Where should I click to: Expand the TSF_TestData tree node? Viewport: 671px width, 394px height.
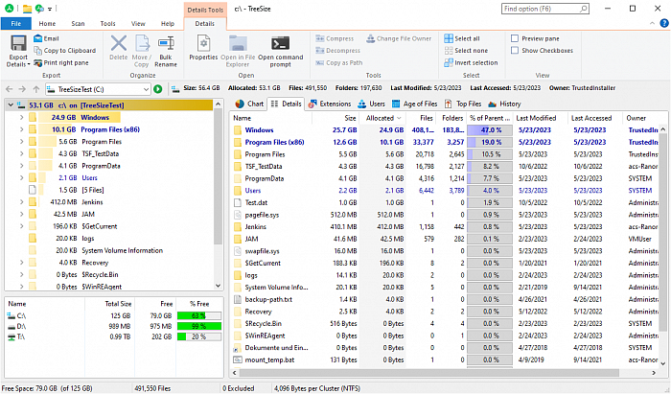pos(21,153)
